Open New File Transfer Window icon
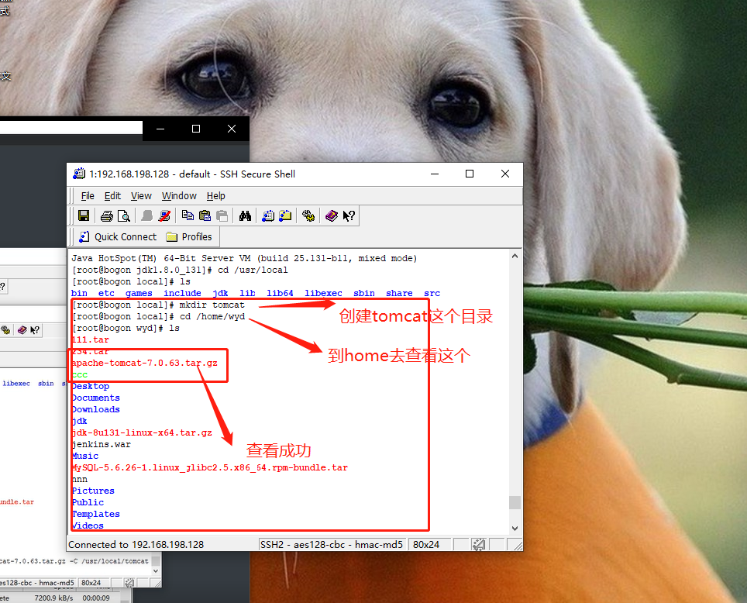The image size is (747, 603). click(285, 216)
